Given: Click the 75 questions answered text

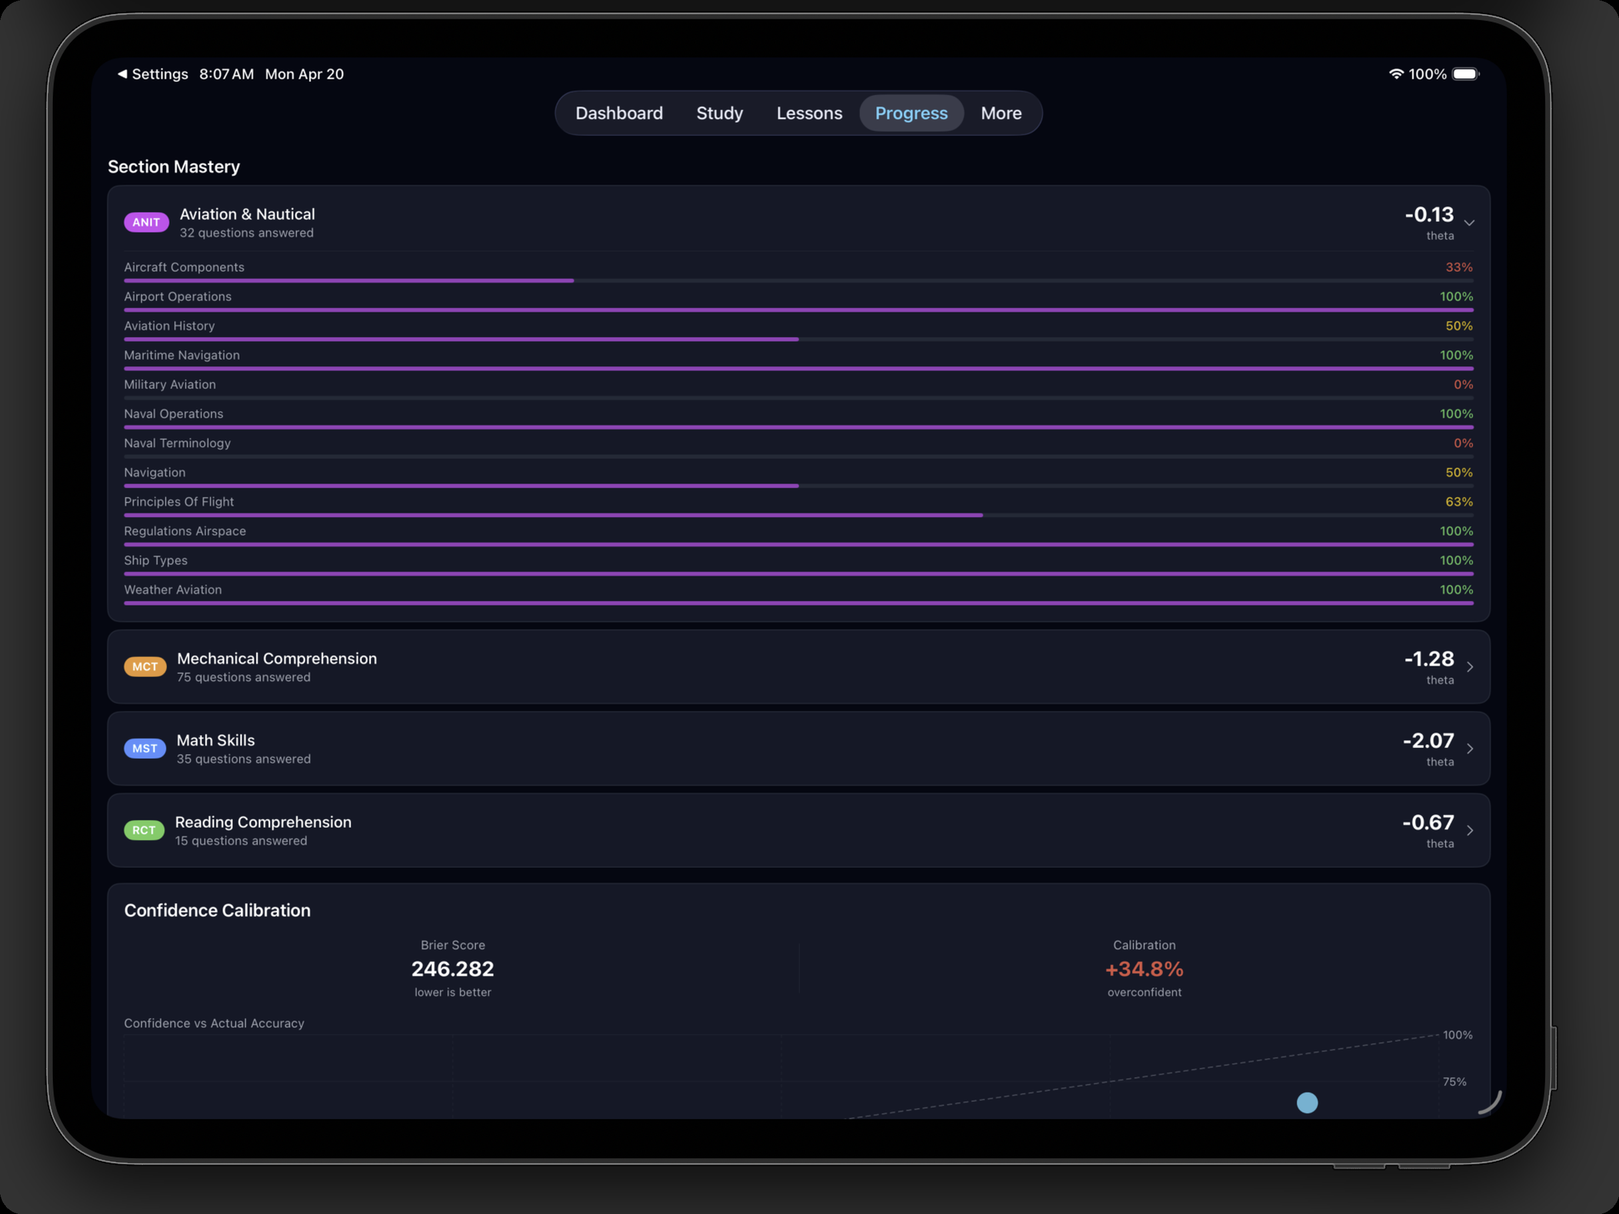Looking at the screenshot, I should pos(244,677).
